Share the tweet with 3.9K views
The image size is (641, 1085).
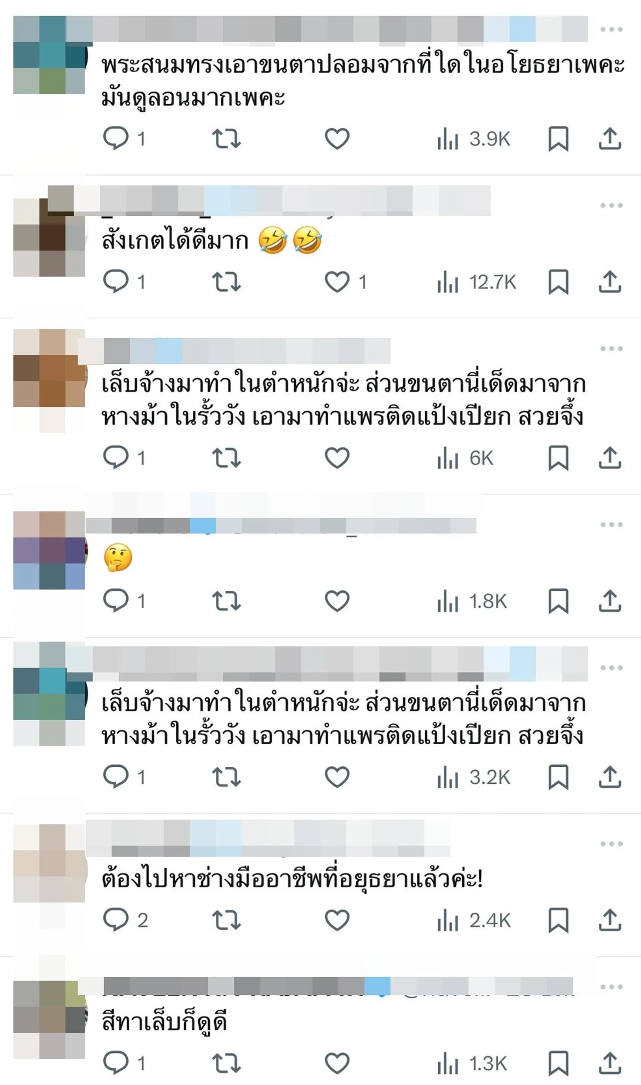point(610,139)
